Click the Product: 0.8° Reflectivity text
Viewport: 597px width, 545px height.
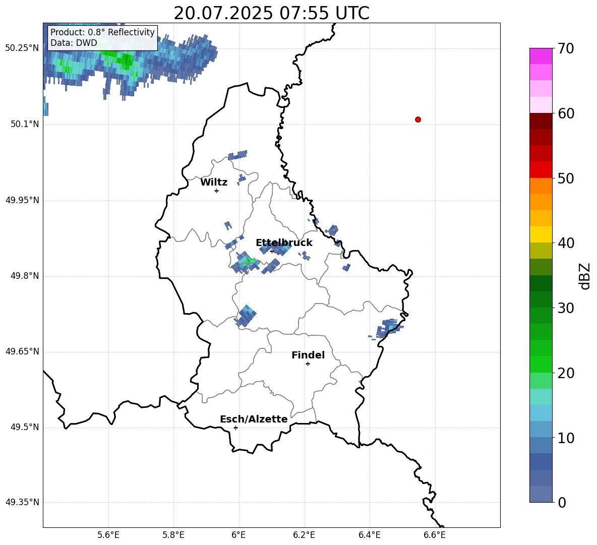(x=102, y=32)
